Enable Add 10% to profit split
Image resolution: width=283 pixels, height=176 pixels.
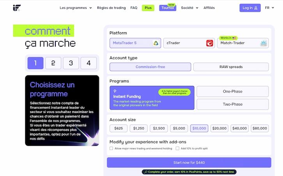[x=177, y=148]
